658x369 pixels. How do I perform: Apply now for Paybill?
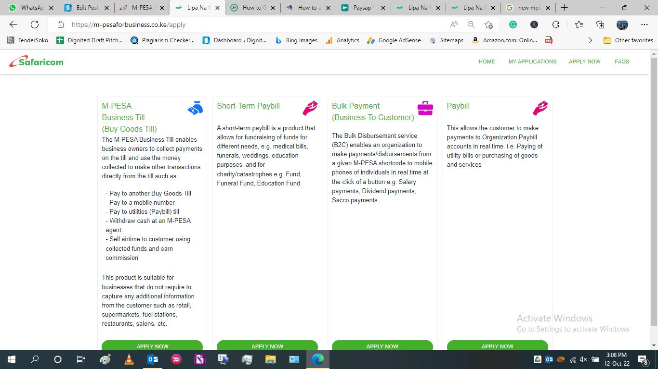point(498,345)
